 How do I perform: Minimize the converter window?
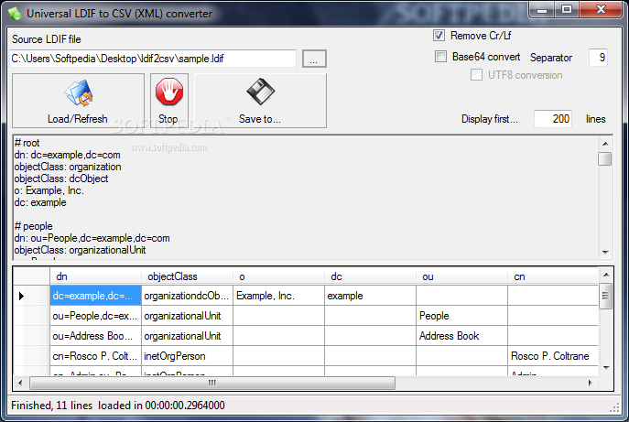[x=541, y=10]
